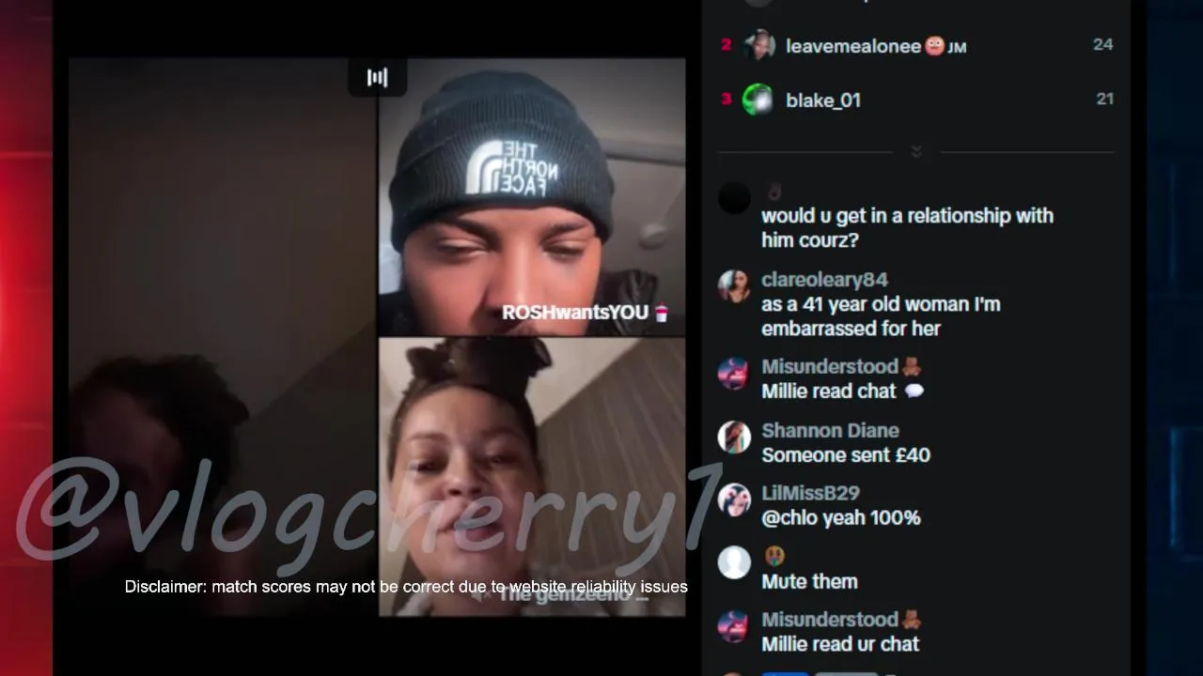Click the audio bars icon above video
The height and width of the screenshot is (676, 1203).
377,77
